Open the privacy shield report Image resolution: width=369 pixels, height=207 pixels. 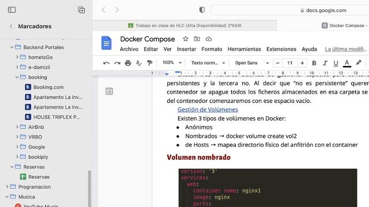(x=202, y=10)
